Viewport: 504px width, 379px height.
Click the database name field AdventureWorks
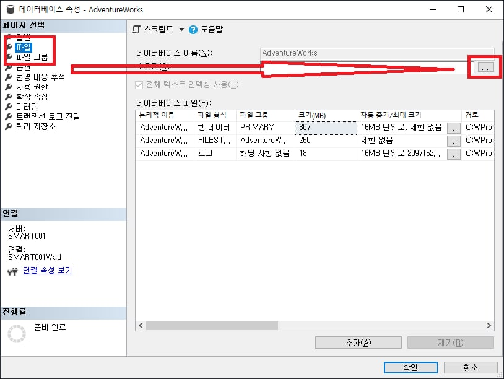click(377, 53)
